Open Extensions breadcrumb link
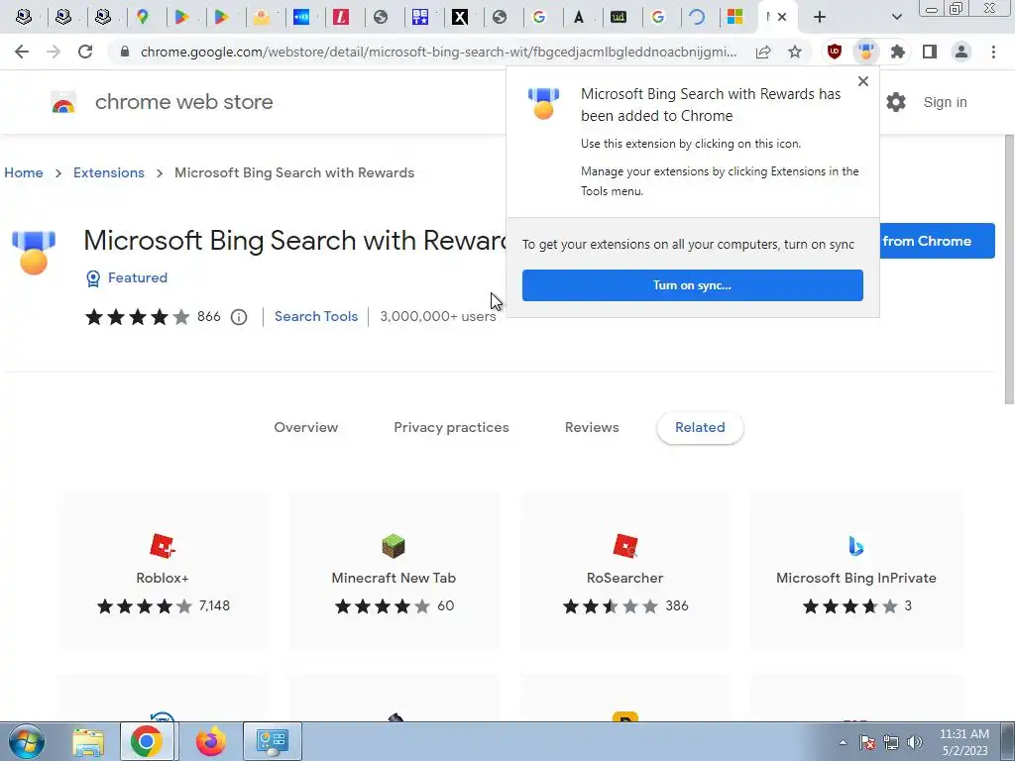 [109, 172]
